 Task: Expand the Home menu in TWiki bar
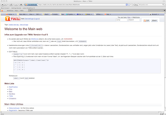point(10,14)
